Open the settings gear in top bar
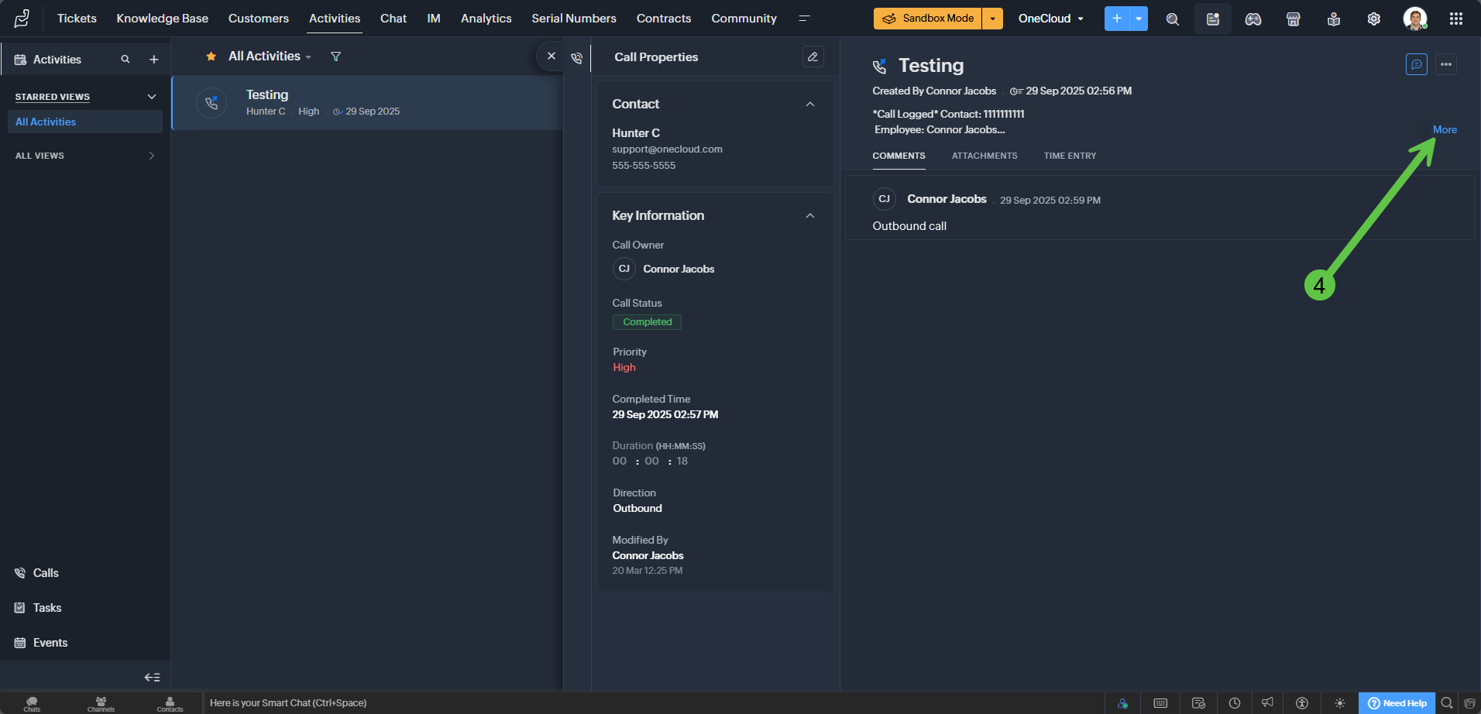The image size is (1481, 714). coord(1373,19)
